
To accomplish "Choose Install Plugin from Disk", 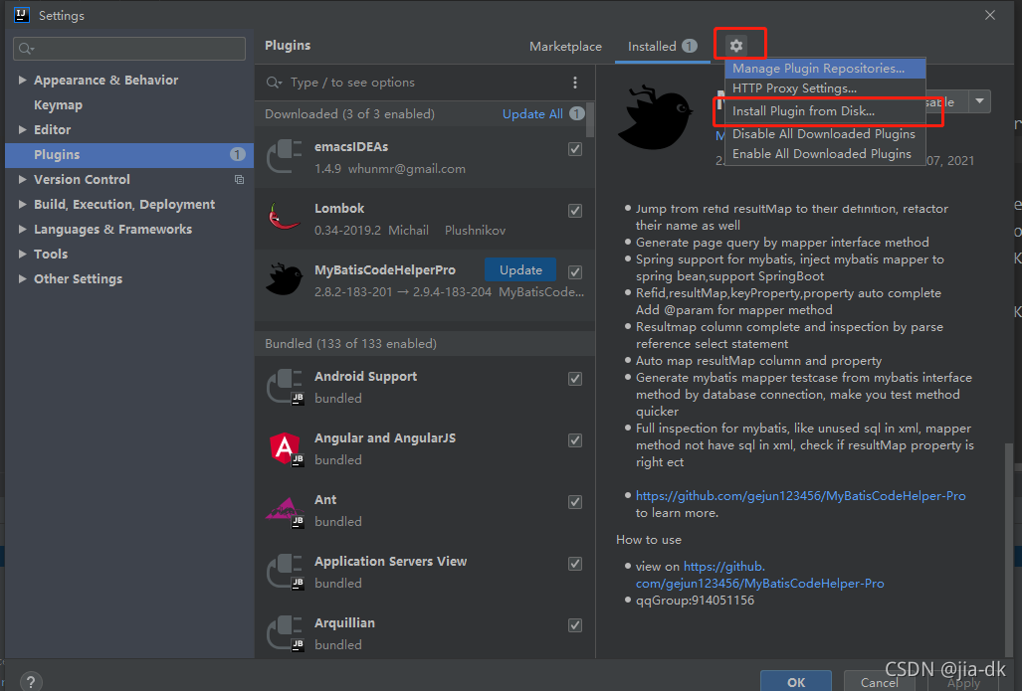I will [825, 111].
